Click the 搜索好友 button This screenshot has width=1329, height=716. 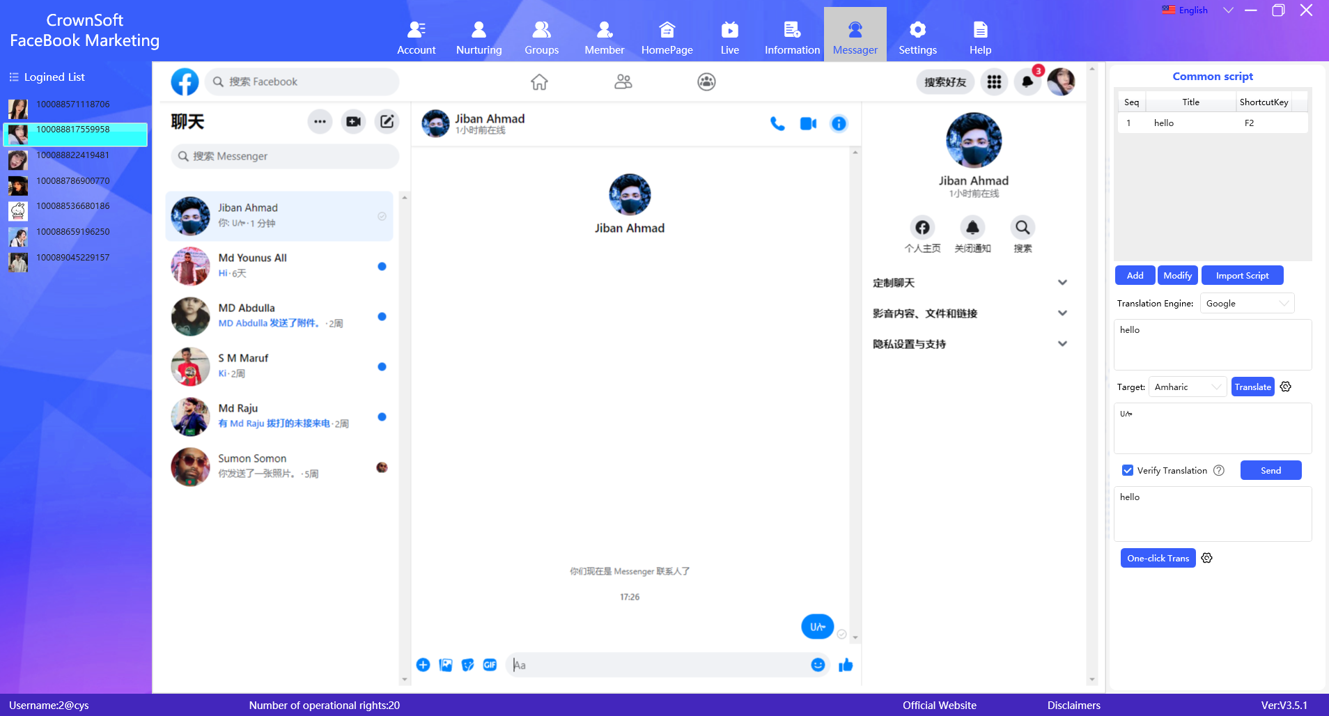click(x=945, y=81)
